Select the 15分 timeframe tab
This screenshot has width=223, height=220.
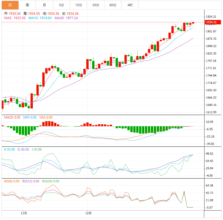78,5
